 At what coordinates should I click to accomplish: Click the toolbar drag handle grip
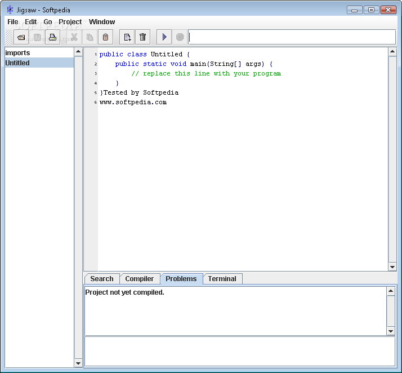pos(8,37)
